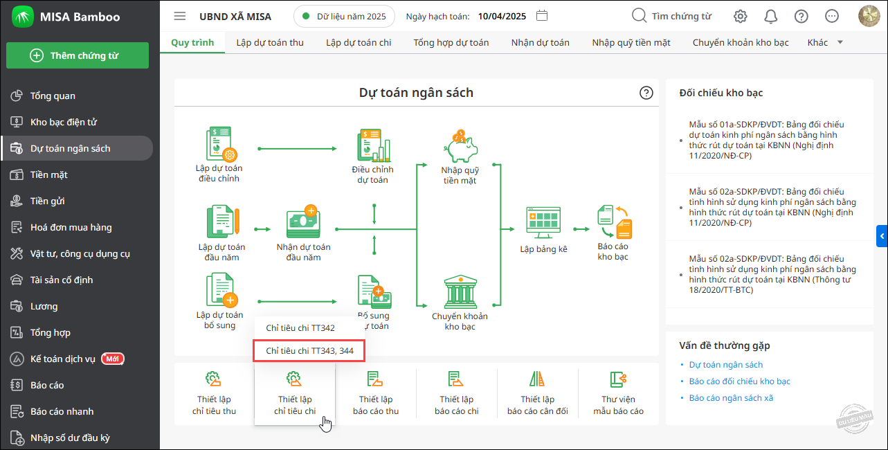This screenshot has width=888, height=450.
Task: Open Lập dự toán điều chỉnh icon
Action: (220, 145)
